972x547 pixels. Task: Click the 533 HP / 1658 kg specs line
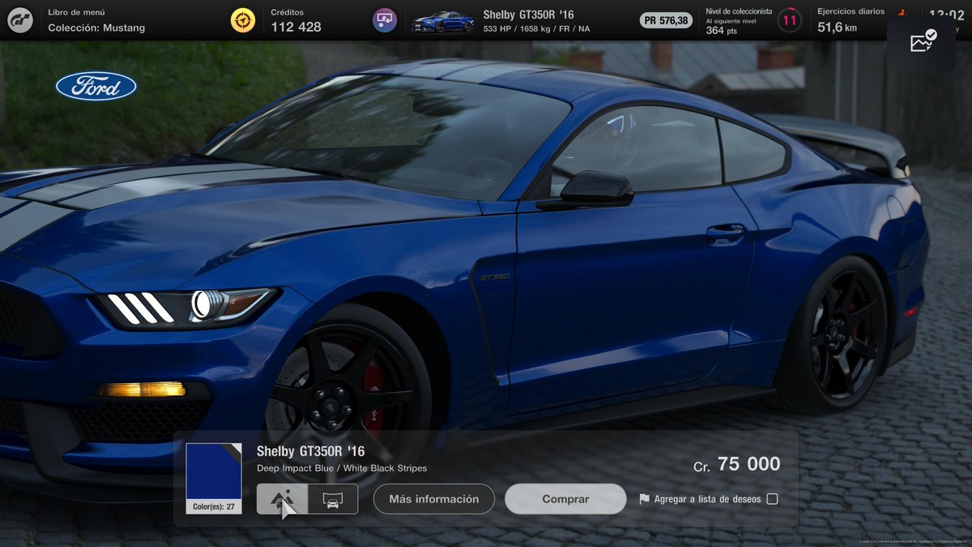(536, 28)
